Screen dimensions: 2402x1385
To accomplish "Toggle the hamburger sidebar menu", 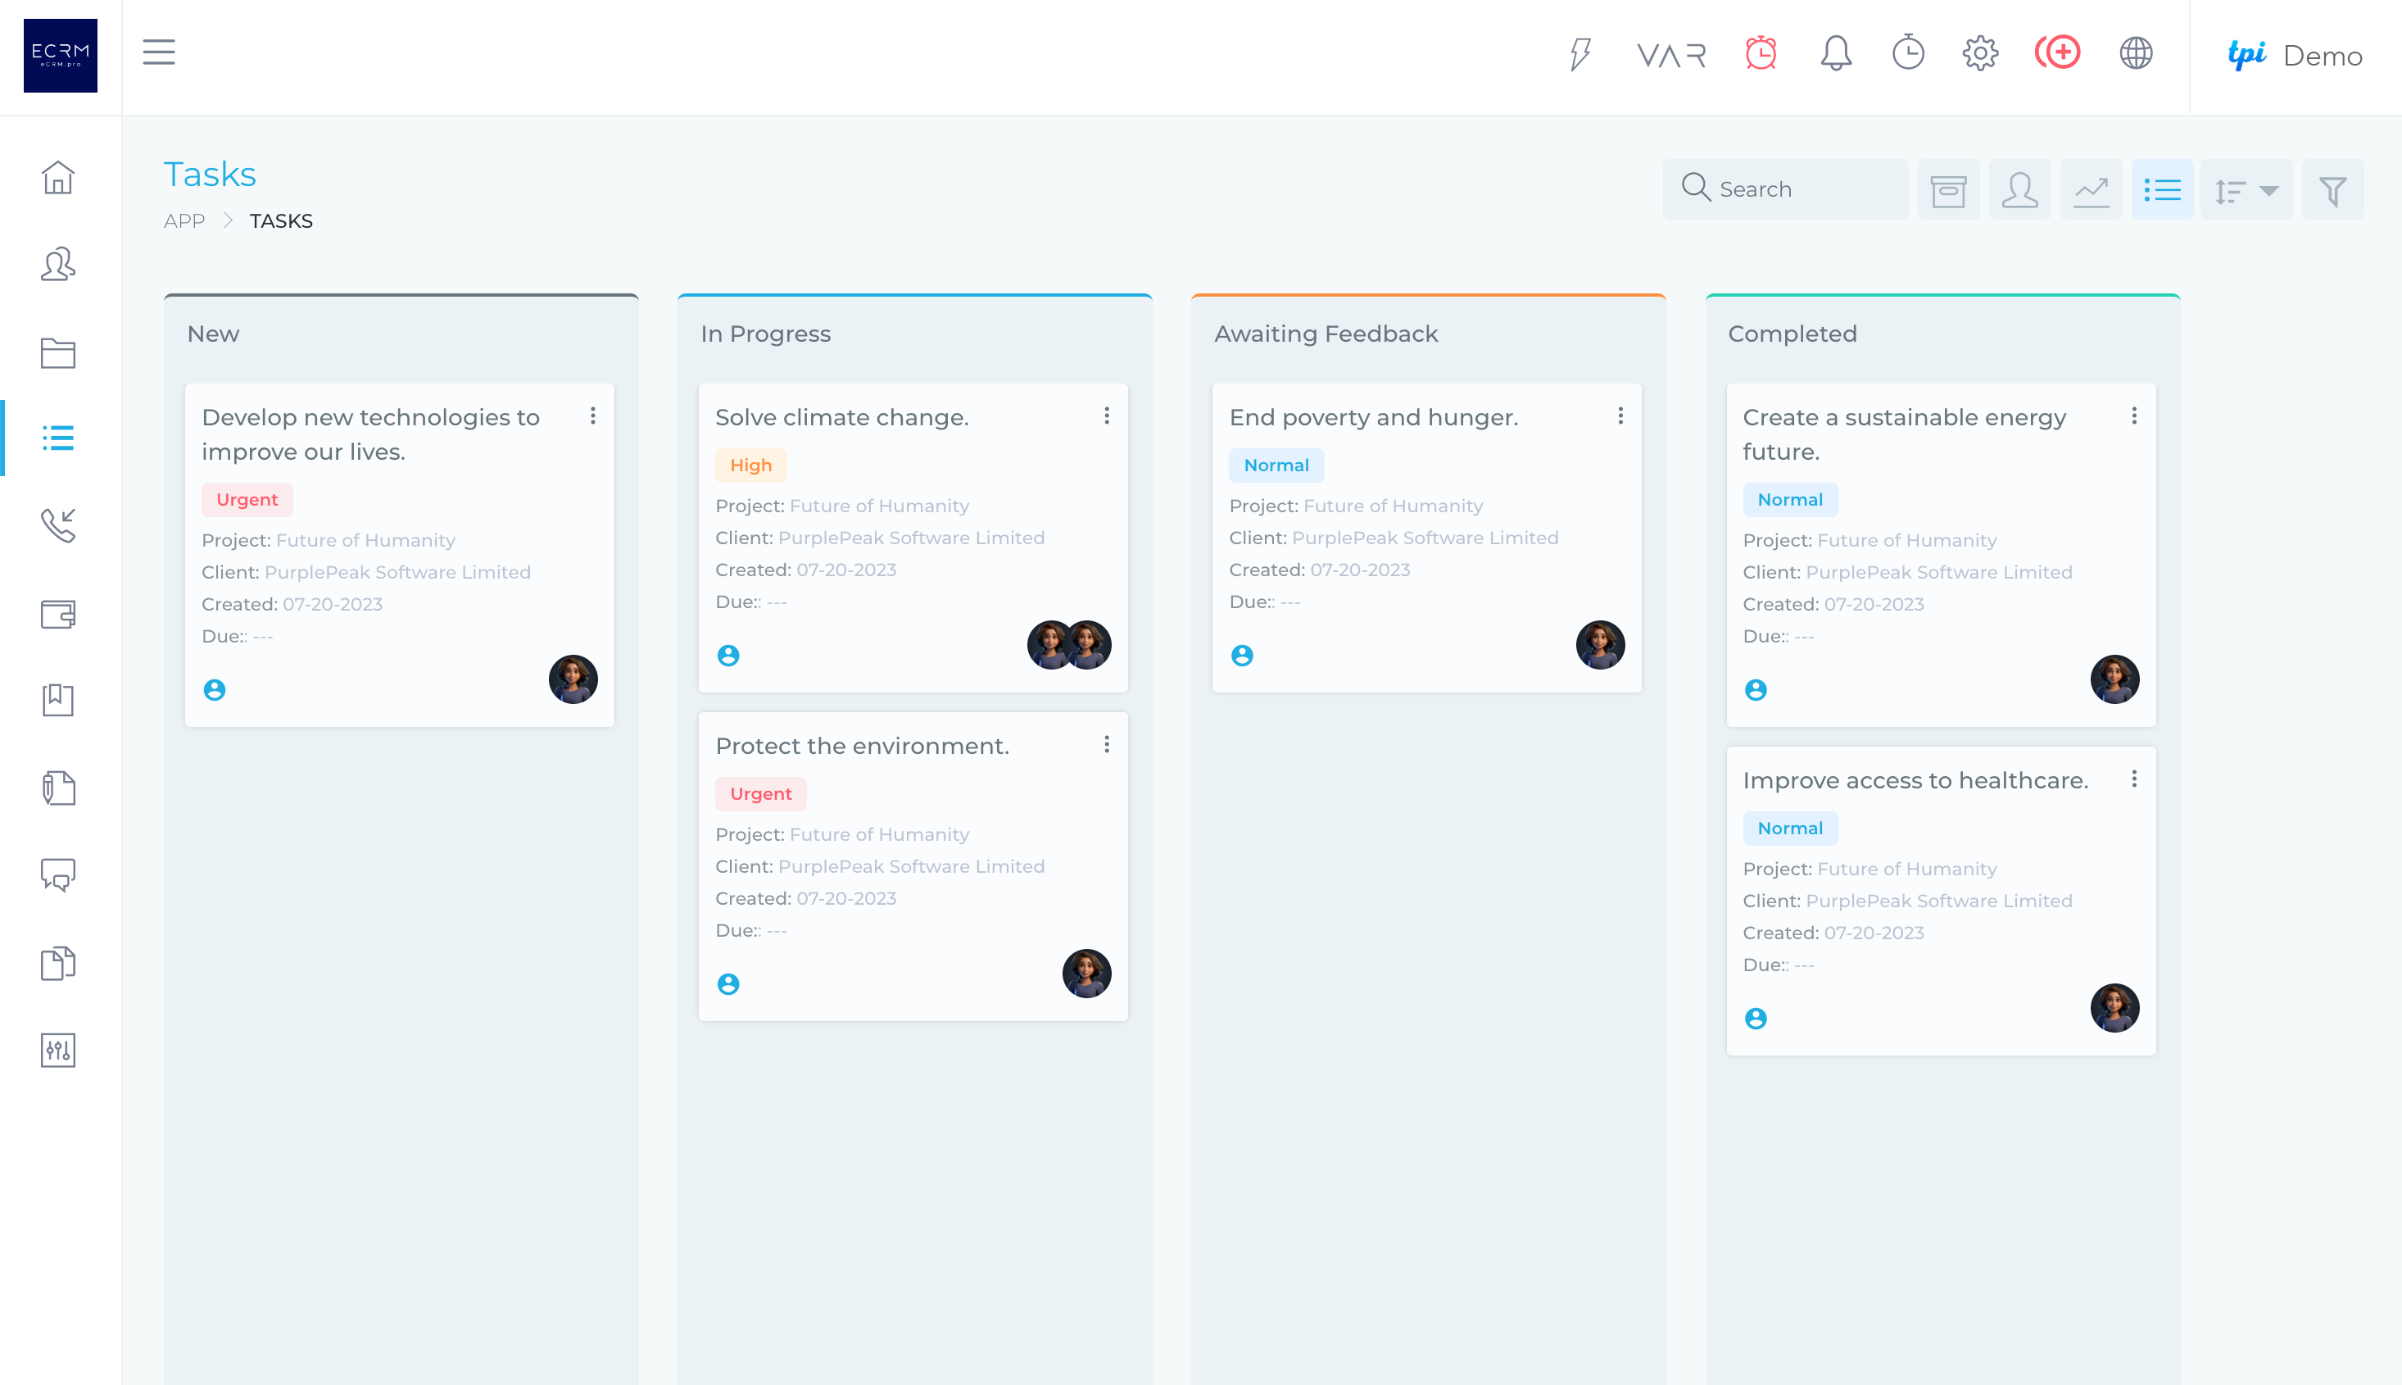I will pyautogui.click(x=159, y=52).
